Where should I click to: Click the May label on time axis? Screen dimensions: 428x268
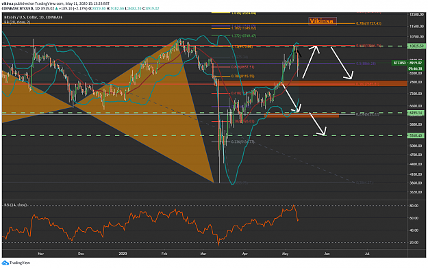pyautogui.click(x=285, y=254)
